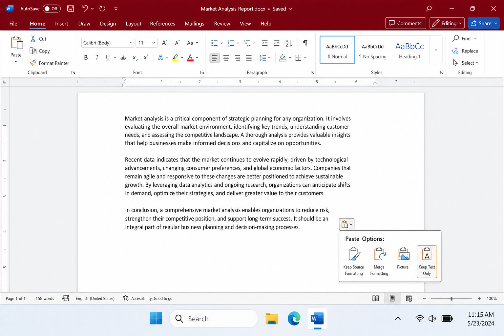This screenshot has width=504, height=336.
Task: Switch to the Design tab
Action: [x=108, y=23]
